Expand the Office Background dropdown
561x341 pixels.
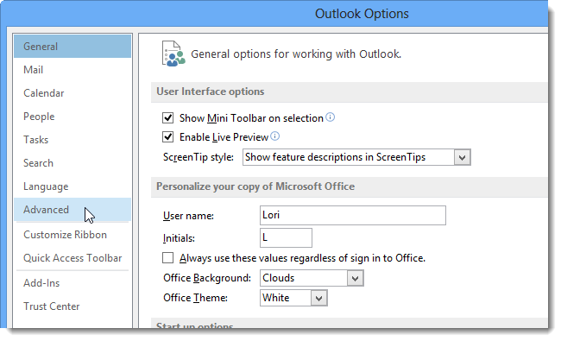point(355,278)
